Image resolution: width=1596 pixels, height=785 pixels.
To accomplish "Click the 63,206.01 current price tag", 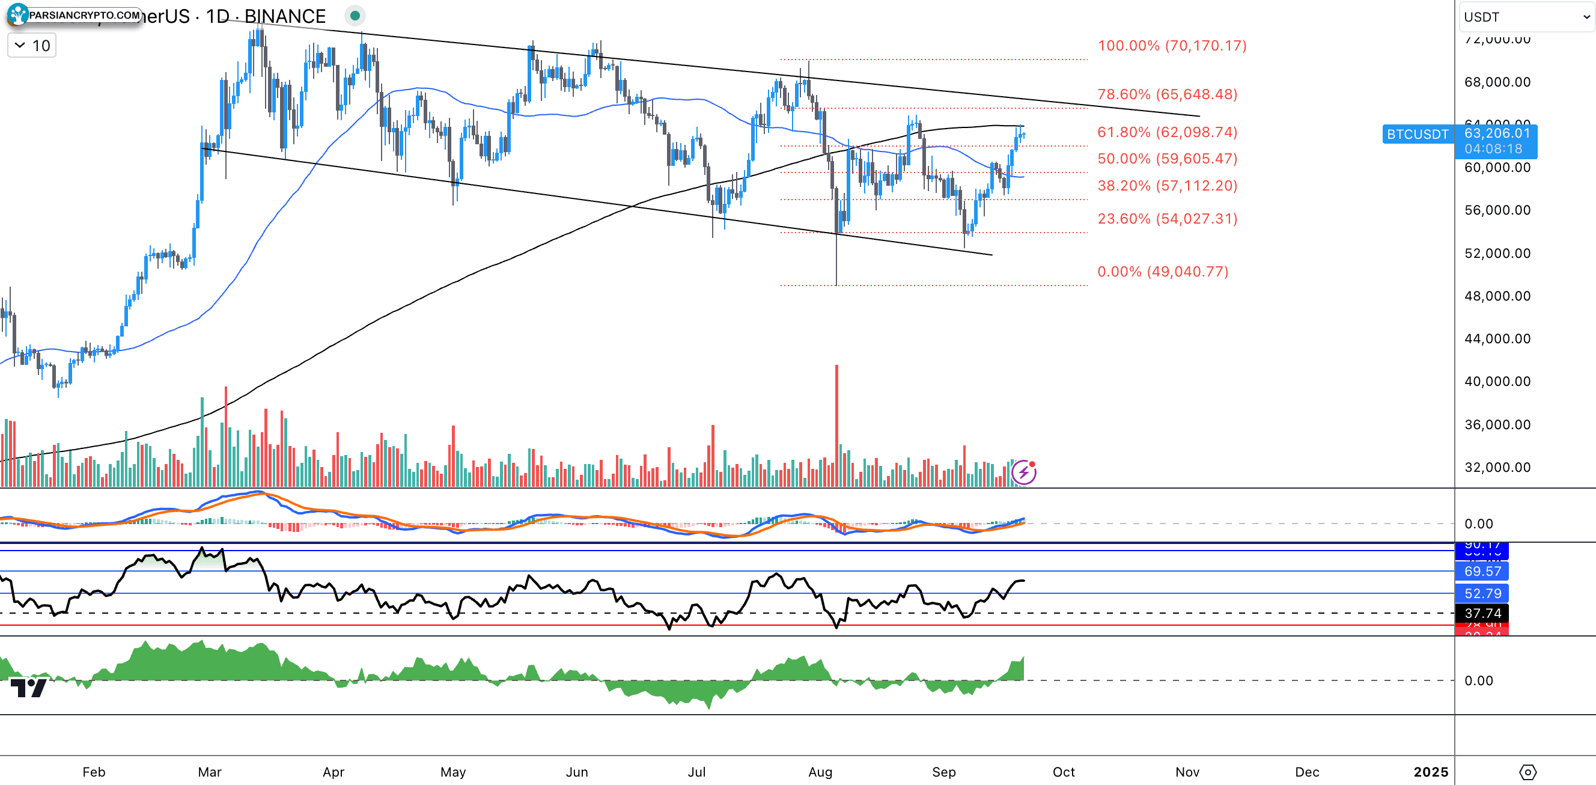I will coord(1497,133).
